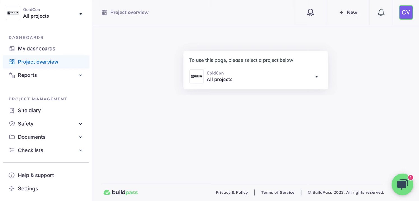Click the CV user avatar
Viewport: 419px width, 201px height.
click(x=406, y=13)
